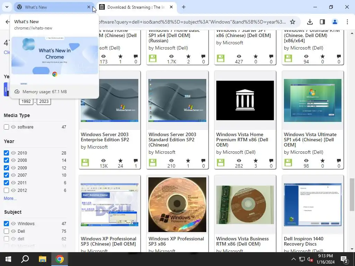Open the Windows Start menu
355x266 pixels.
(x=8, y=259)
